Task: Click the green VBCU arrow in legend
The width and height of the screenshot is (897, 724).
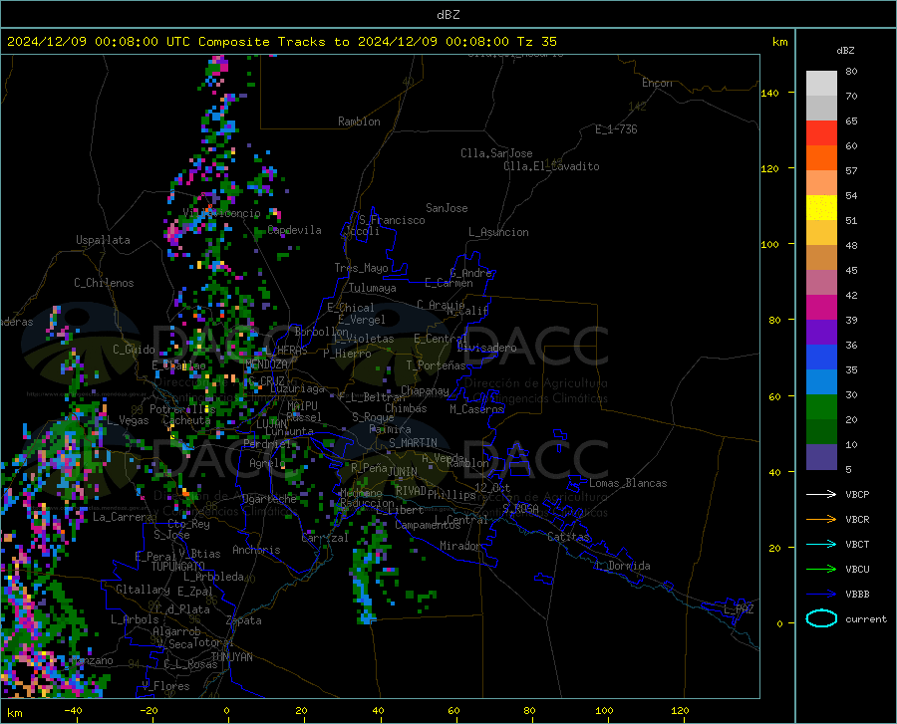Action: [821, 570]
